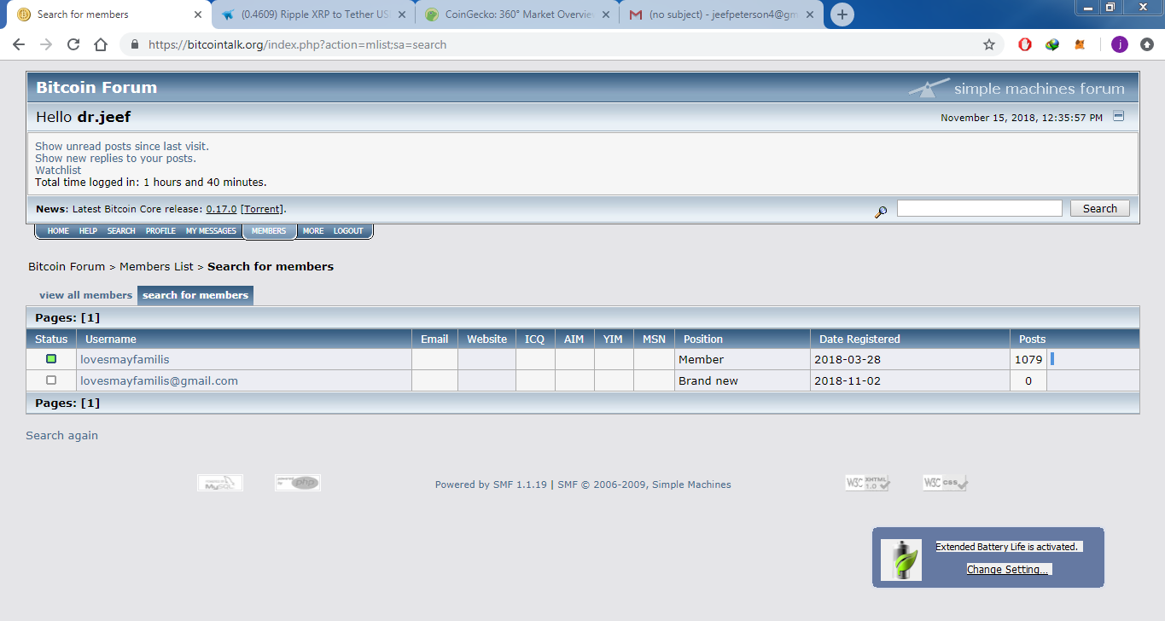
Task: Click the green battery leaf icon
Action: (901, 560)
